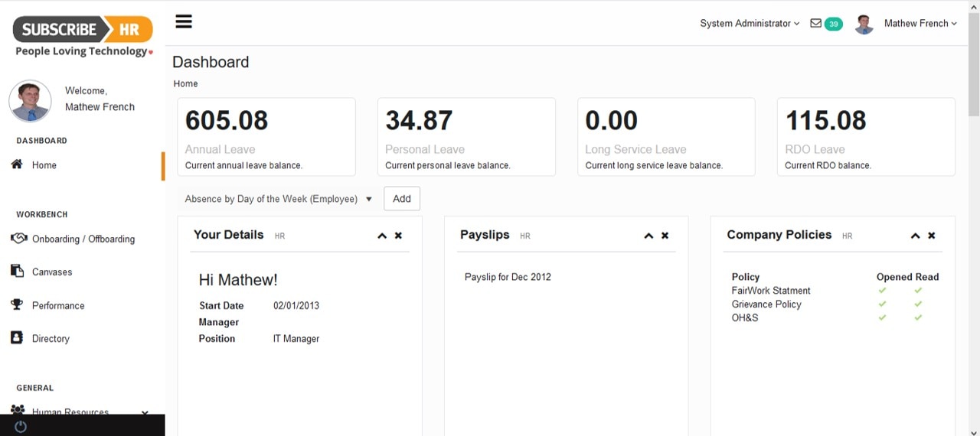The image size is (980, 436).
Task: Open Payslip for Dec 2012 link
Action: (508, 277)
